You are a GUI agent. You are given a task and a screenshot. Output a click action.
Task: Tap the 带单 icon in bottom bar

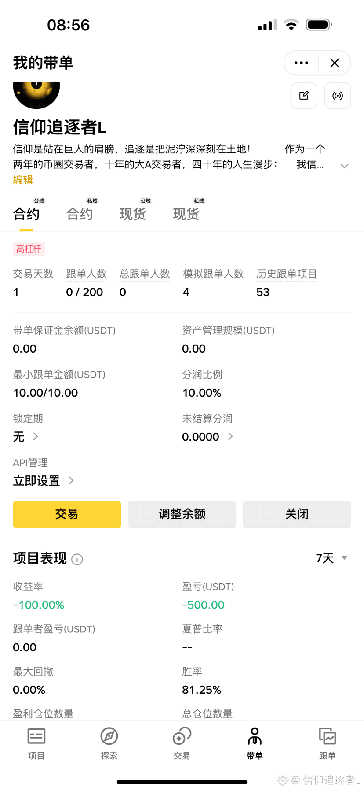click(x=255, y=743)
